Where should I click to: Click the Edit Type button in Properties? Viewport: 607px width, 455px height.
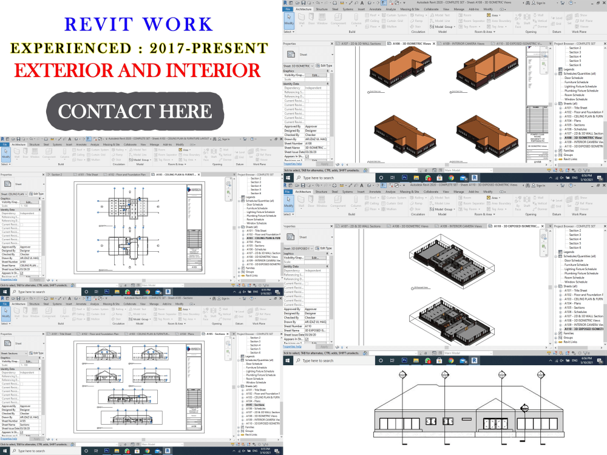324,65
